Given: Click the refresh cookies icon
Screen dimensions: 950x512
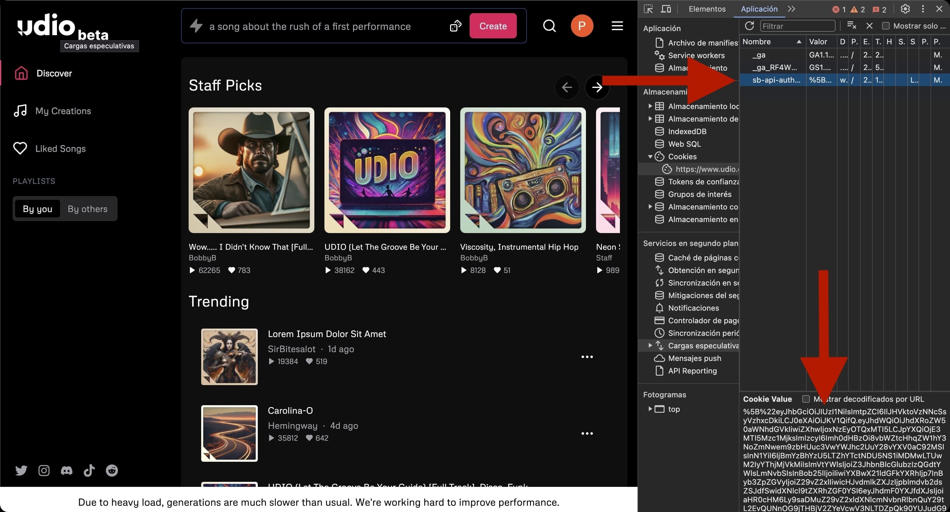Looking at the screenshot, I should pos(749,26).
